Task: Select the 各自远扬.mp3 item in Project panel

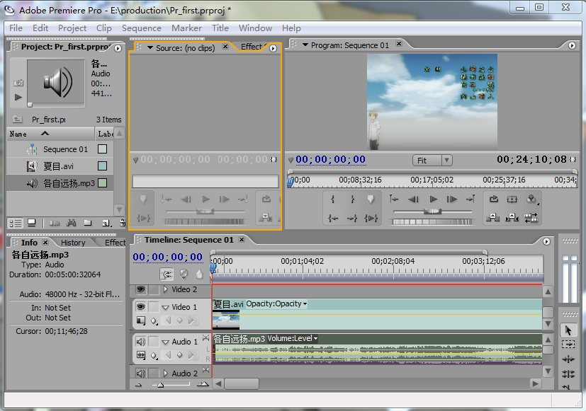Action: click(x=68, y=183)
